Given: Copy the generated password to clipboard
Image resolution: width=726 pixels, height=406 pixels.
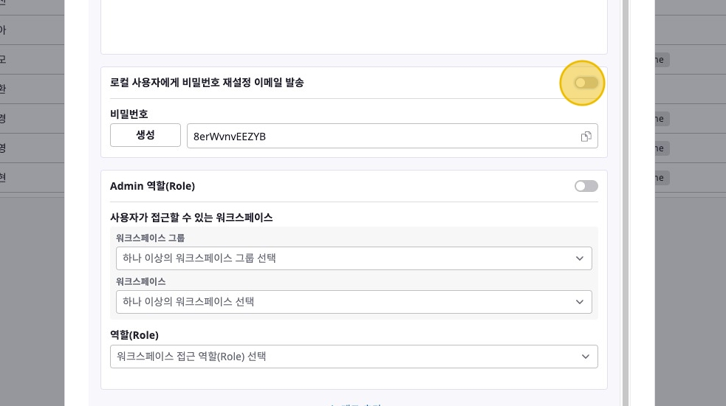Looking at the screenshot, I should (x=586, y=136).
